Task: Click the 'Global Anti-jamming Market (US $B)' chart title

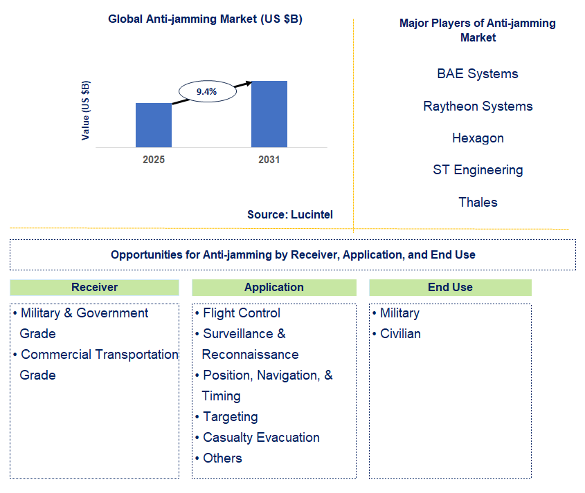Action: coord(205,19)
